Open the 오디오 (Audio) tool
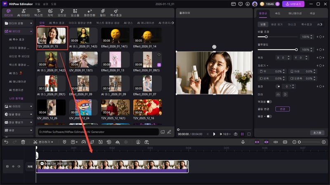330x185 pixels. 62,12
